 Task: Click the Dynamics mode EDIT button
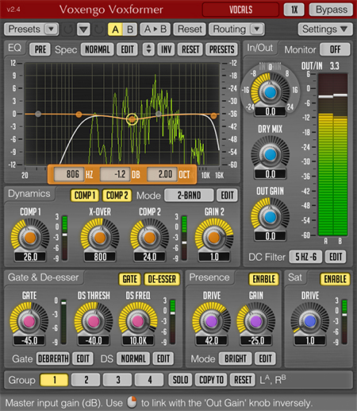point(227,196)
